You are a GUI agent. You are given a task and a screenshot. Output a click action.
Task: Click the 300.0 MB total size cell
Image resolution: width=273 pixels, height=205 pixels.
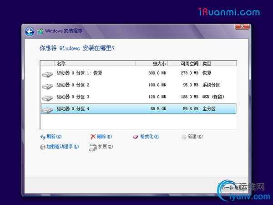pos(157,73)
